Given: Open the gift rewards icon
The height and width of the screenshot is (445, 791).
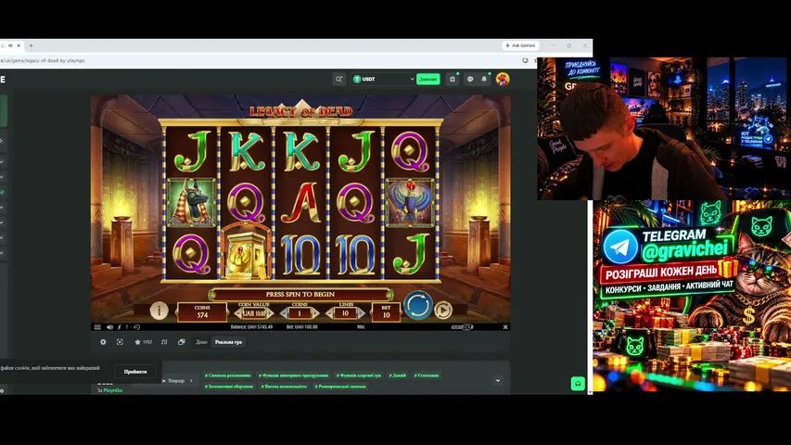Looking at the screenshot, I should click(x=453, y=79).
